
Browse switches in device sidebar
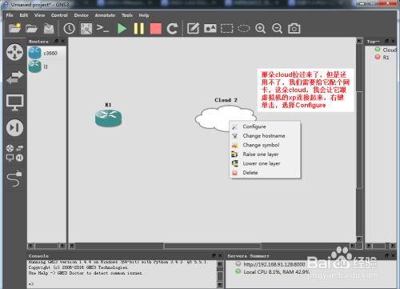(15, 77)
